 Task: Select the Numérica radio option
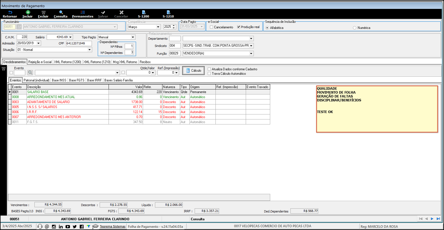coord(355,28)
